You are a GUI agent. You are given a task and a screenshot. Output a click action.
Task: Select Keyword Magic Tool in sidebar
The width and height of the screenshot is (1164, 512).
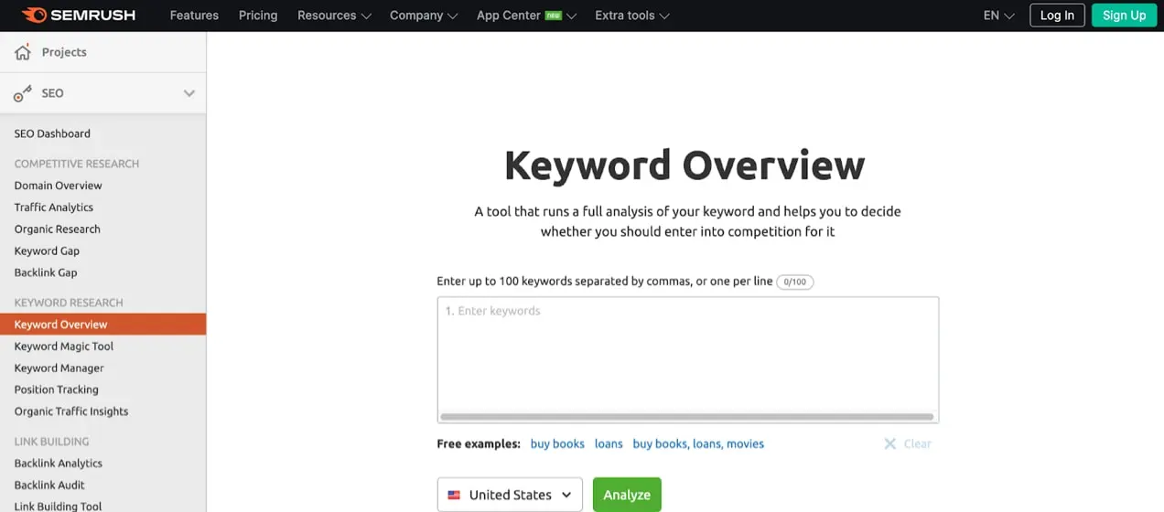[x=64, y=347]
